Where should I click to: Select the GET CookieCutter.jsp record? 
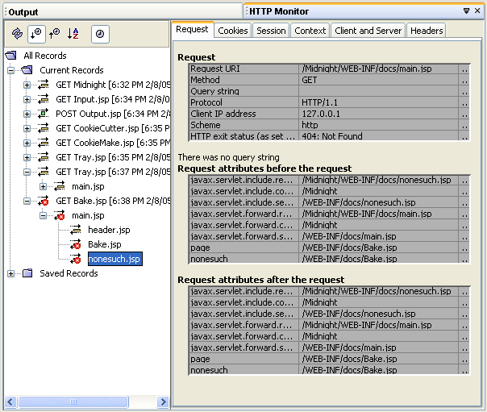pyautogui.click(x=113, y=128)
